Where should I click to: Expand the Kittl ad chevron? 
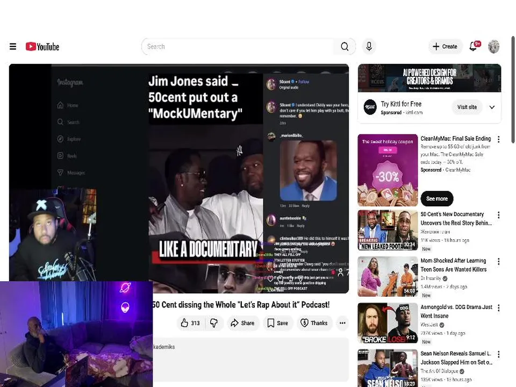tap(492, 107)
